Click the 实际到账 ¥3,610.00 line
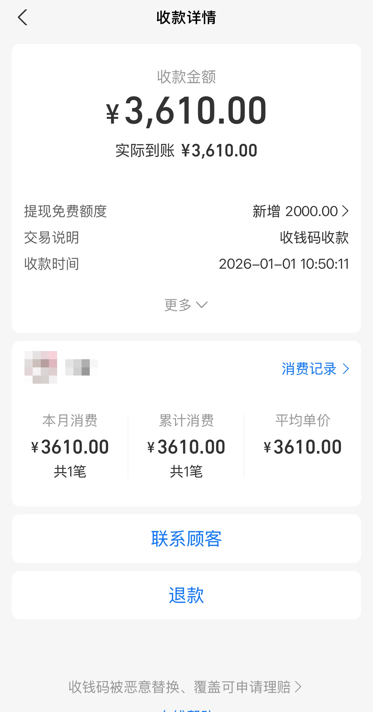 pyautogui.click(x=186, y=150)
